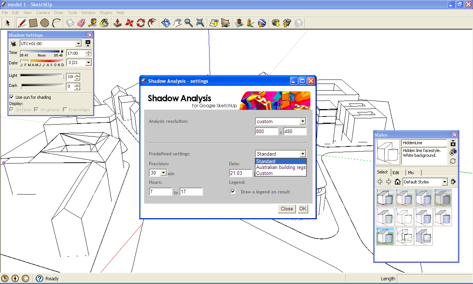
Task: Activate the Rectangle tool
Action: tap(33, 23)
